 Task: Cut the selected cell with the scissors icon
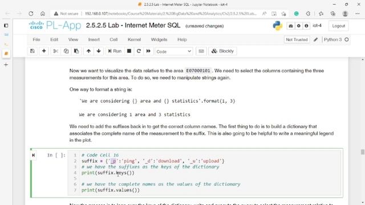coord(56,51)
